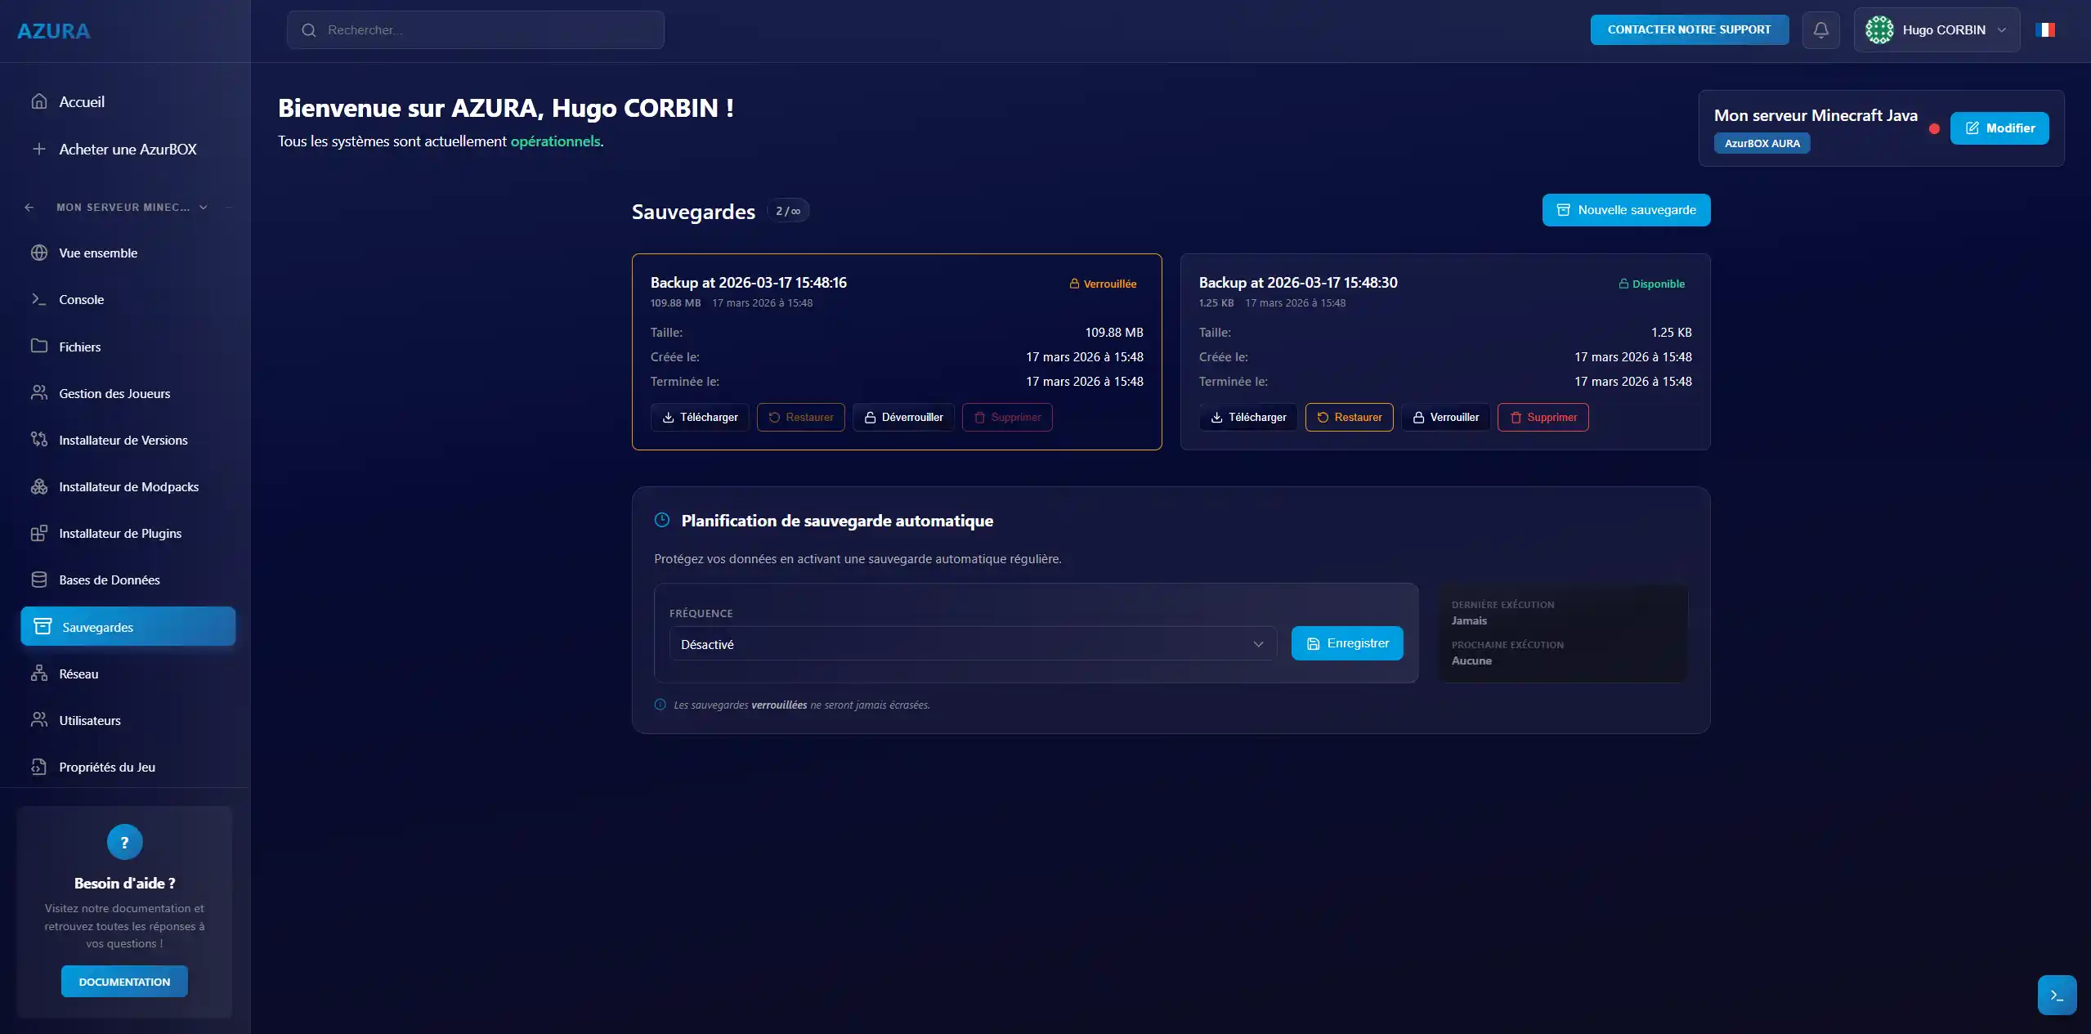Image resolution: width=2091 pixels, height=1034 pixels.
Task: Open Installateur de Modpacks page
Action: pyautogui.click(x=128, y=487)
